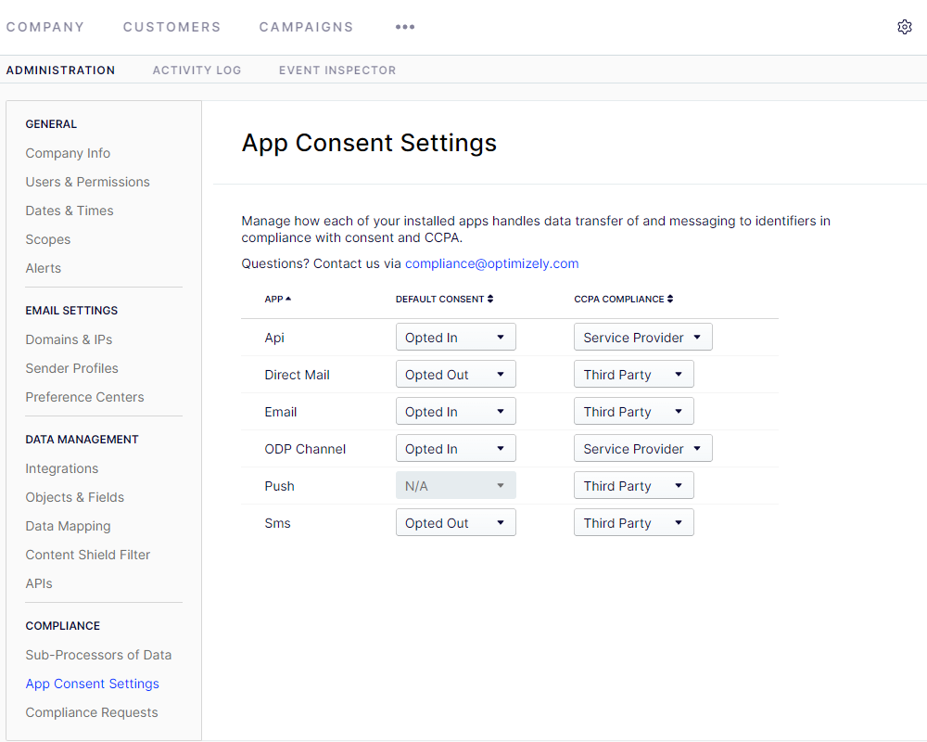Click the disabled Push N/A dropdown
The height and width of the screenshot is (742, 927).
[x=456, y=486]
